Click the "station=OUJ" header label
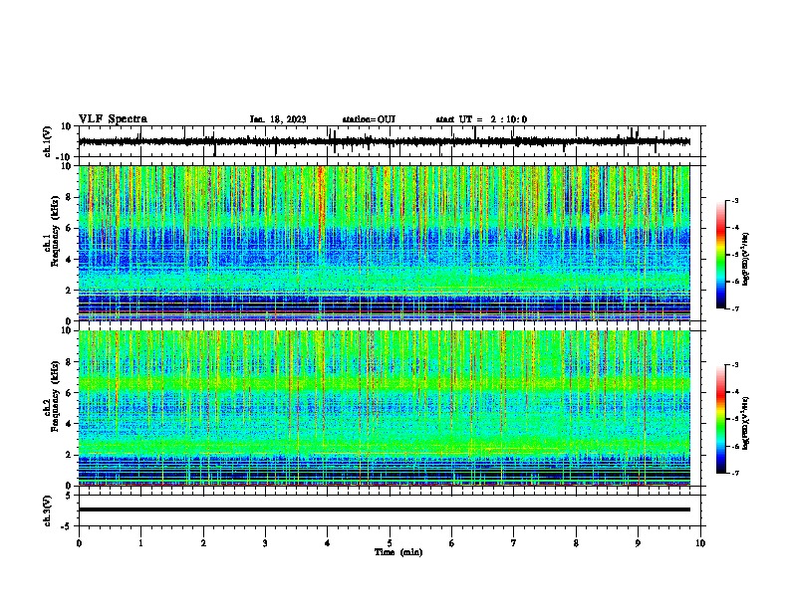 click(369, 119)
